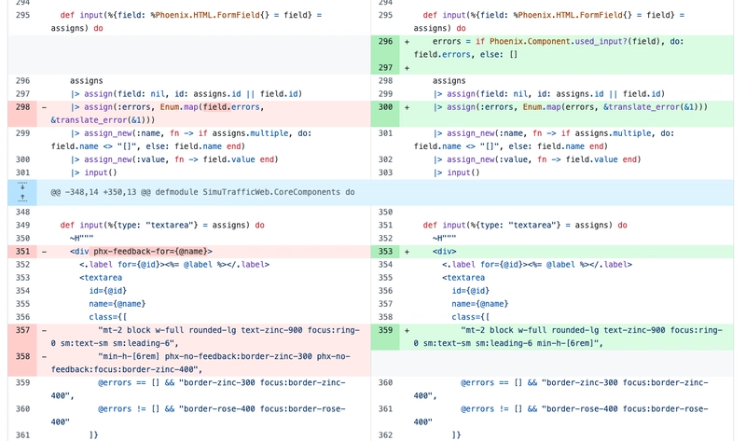The image size is (746, 441).
Task: Click '@errors != []' code on old side line 360
Action: [x=129, y=408]
